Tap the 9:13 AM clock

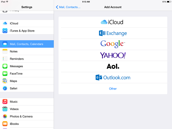[x=86, y=2]
